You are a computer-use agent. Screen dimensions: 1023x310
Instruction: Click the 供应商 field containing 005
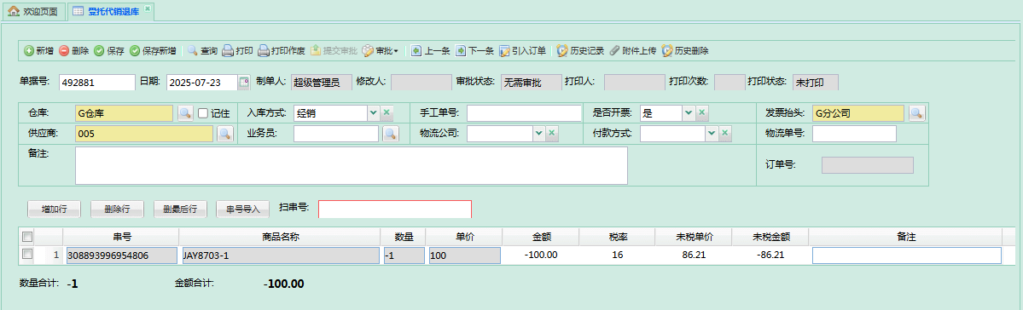pyautogui.click(x=144, y=135)
